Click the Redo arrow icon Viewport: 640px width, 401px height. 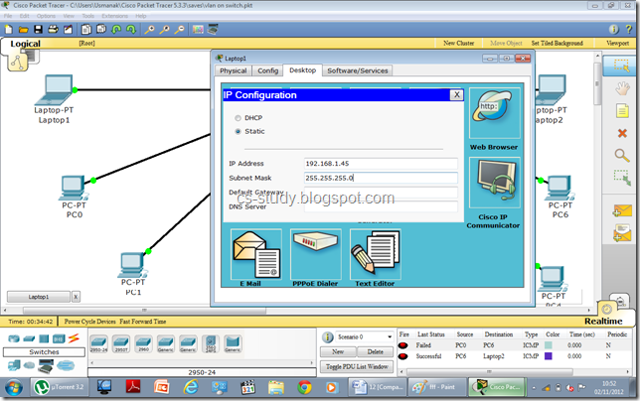(x=131, y=30)
